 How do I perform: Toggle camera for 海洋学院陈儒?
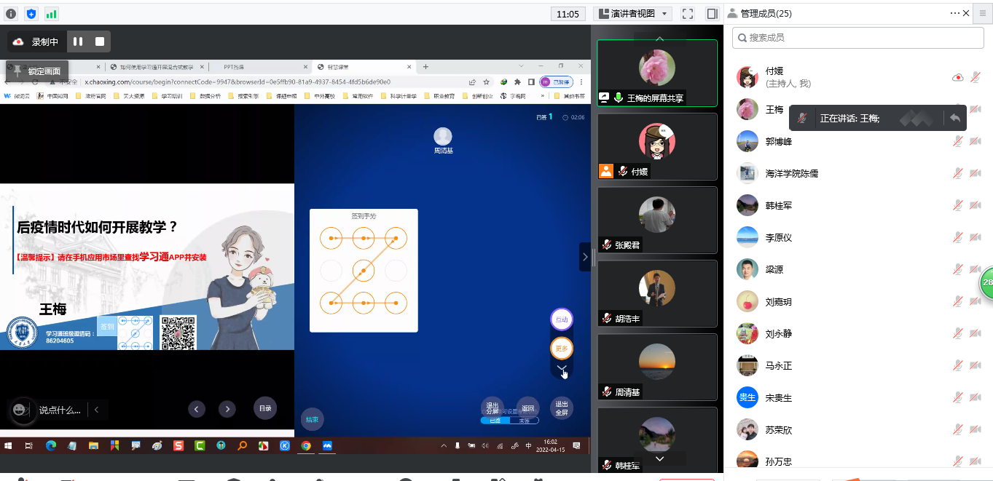pyautogui.click(x=976, y=173)
